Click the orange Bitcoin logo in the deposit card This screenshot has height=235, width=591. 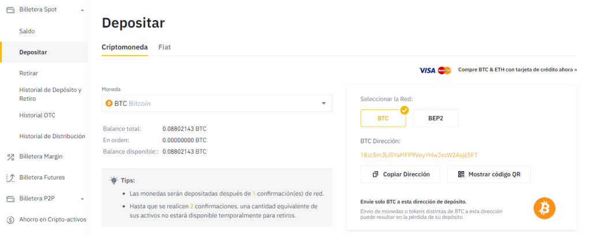(544, 209)
